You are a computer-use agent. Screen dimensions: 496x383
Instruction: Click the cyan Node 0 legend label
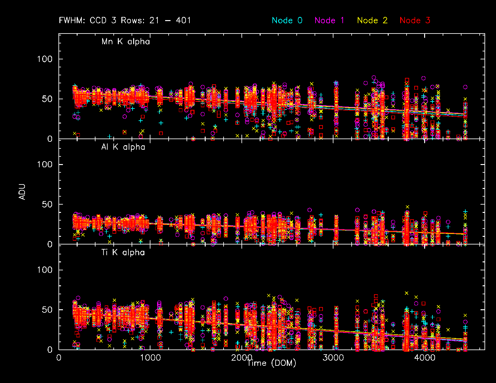click(x=287, y=20)
